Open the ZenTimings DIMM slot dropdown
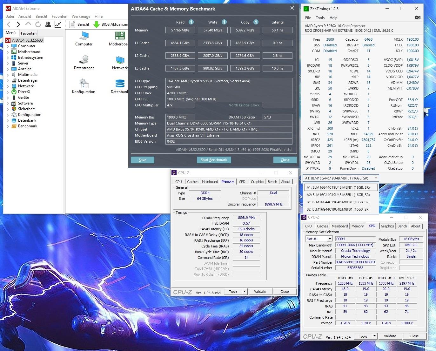The height and width of the screenshot is (351, 436). point(341,178)
